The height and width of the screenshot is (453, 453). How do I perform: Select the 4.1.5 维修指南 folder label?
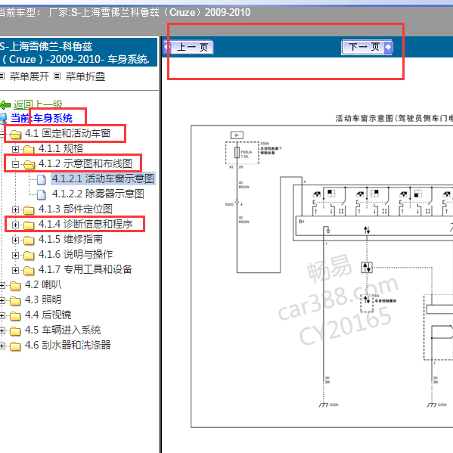pyautogui.click(x=70, y=239)
